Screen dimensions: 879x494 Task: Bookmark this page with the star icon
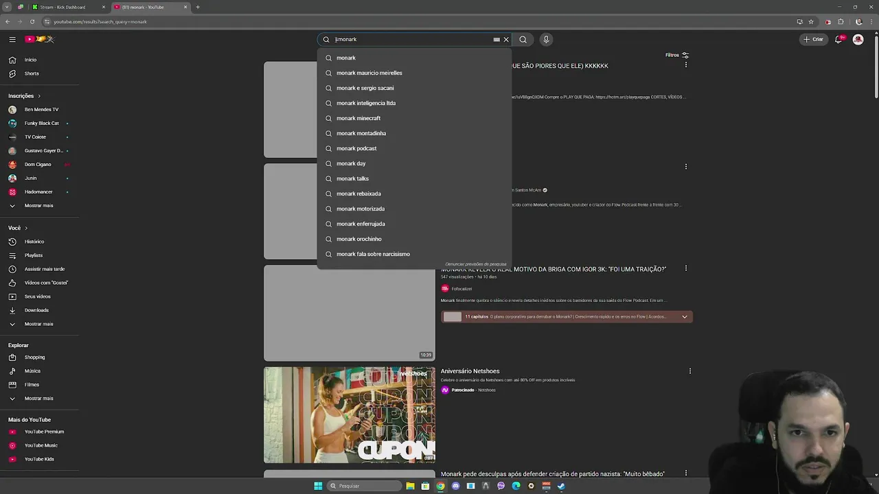point(811,21)
